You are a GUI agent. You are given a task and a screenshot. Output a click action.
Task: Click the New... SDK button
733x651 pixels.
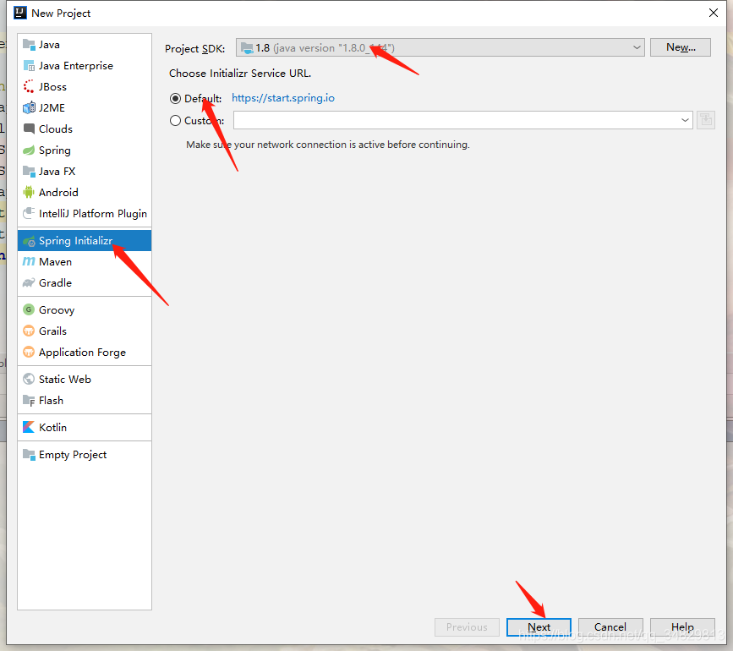(x=681, y=47)
